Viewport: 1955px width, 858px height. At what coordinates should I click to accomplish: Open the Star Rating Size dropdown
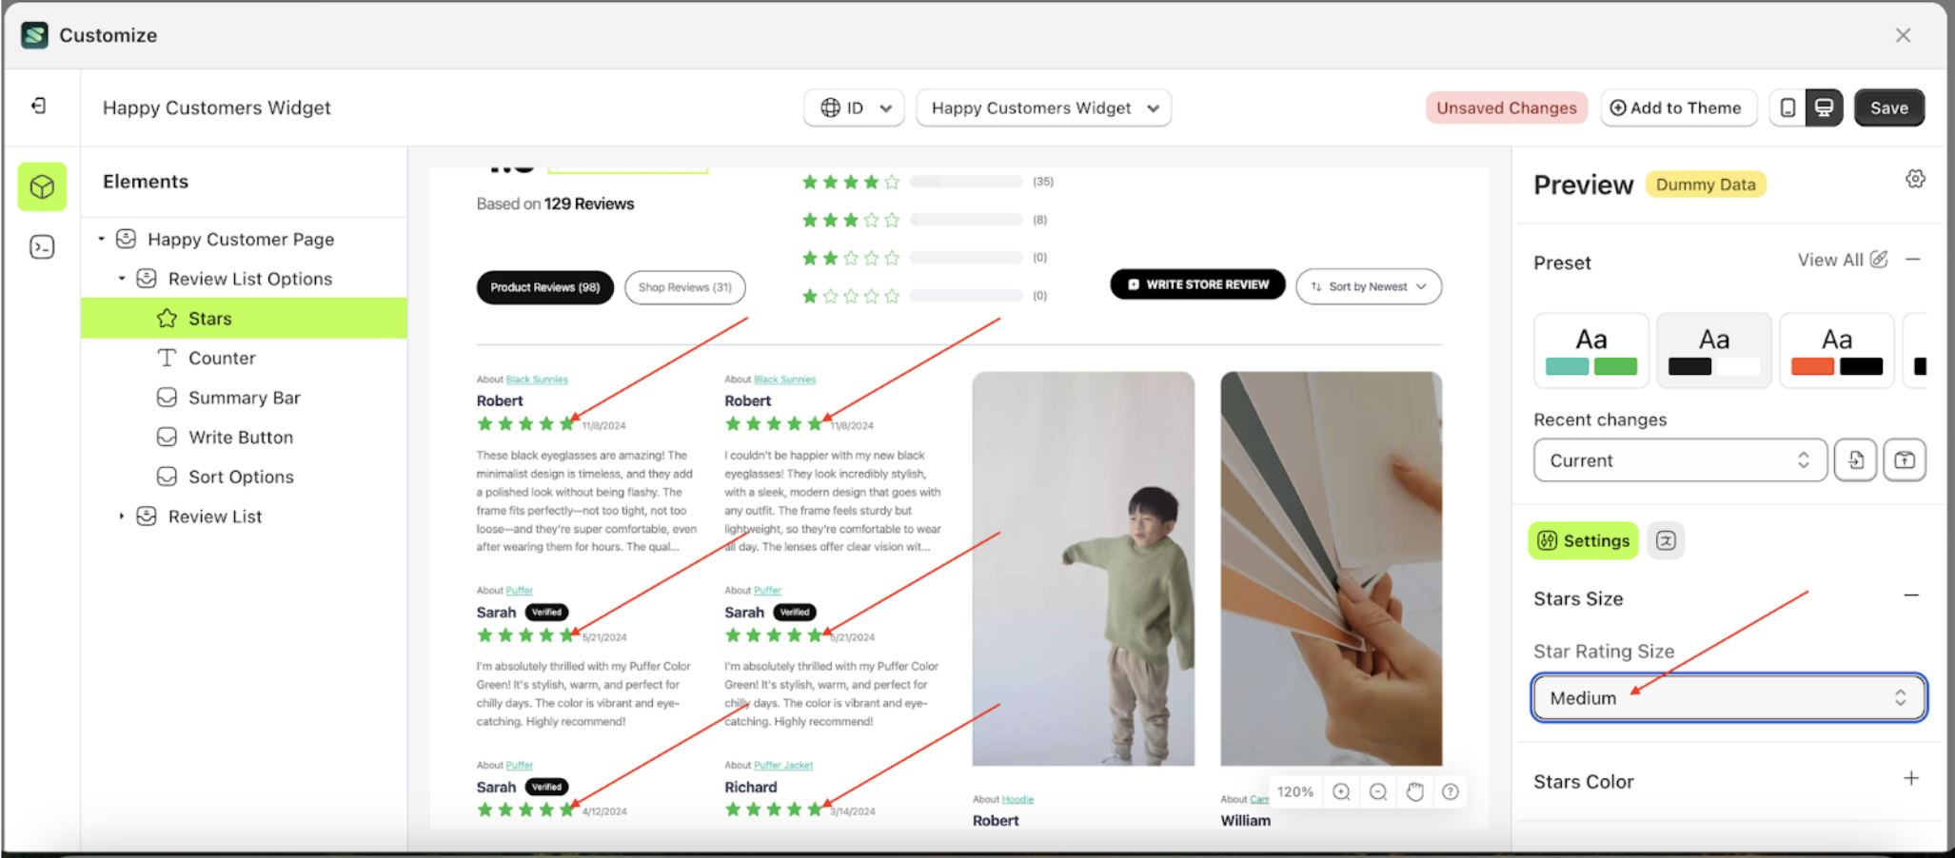1728,697
